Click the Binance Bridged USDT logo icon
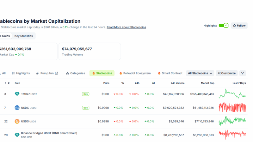The height and width of the screenshot is (142, 253). coord(17,135)
